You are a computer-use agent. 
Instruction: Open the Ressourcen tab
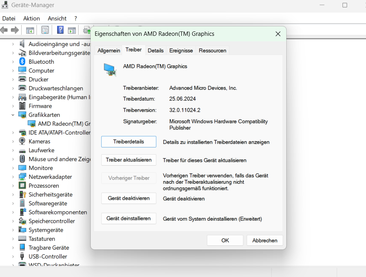click(x=212, y=50)
